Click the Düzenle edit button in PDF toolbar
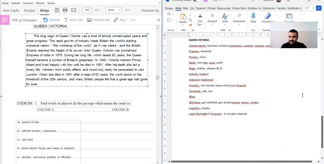This screenshot has height=164, width=324. 51,20
